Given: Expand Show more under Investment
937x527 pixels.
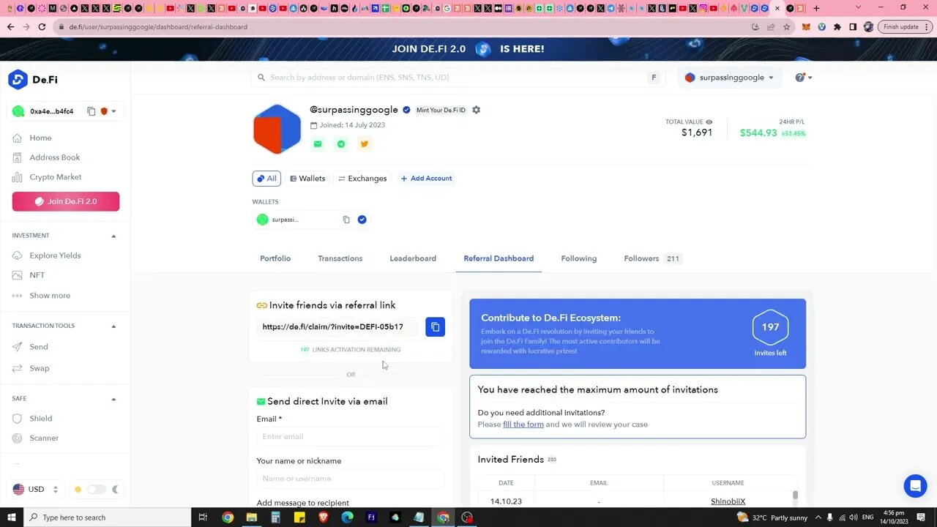Looking at the screenshot, I should pos(49,296).
